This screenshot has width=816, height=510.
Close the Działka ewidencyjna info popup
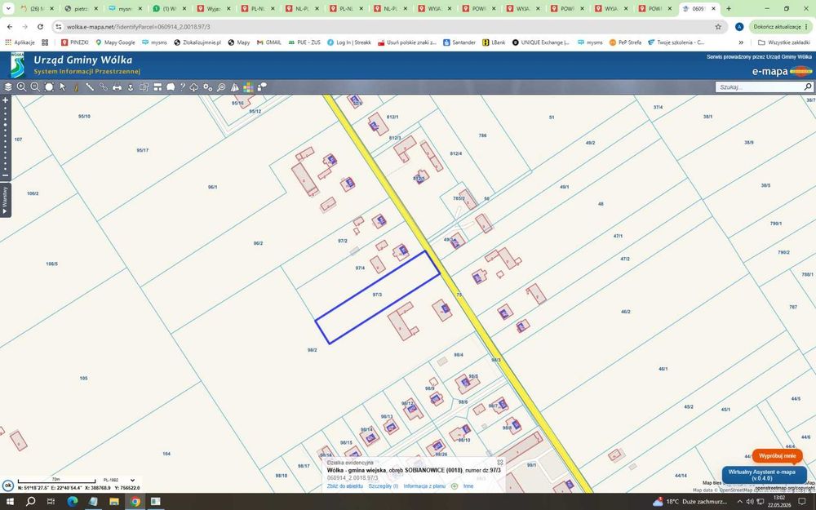(500, 462)
